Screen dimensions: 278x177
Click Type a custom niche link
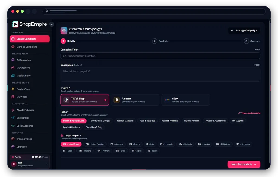pyautogui.click(x=249, y=113)
